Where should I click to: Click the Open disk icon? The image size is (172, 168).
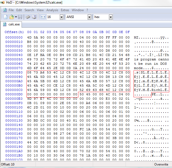(x=34, y=17)
